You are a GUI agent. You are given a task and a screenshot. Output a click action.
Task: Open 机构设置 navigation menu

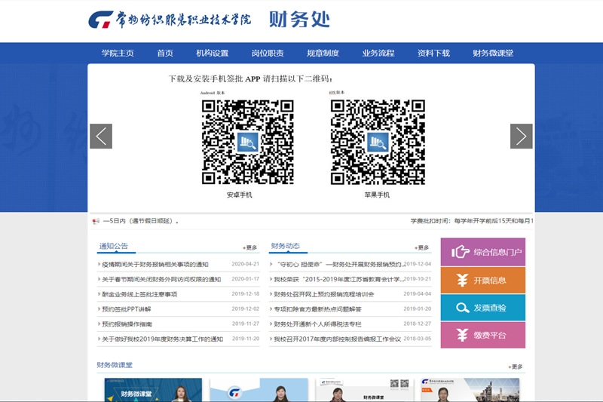pos(213,53)
